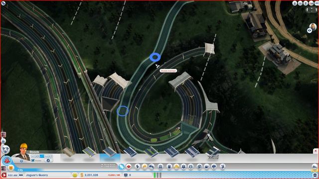Open the Fire services icon

[x=176, y=167]
